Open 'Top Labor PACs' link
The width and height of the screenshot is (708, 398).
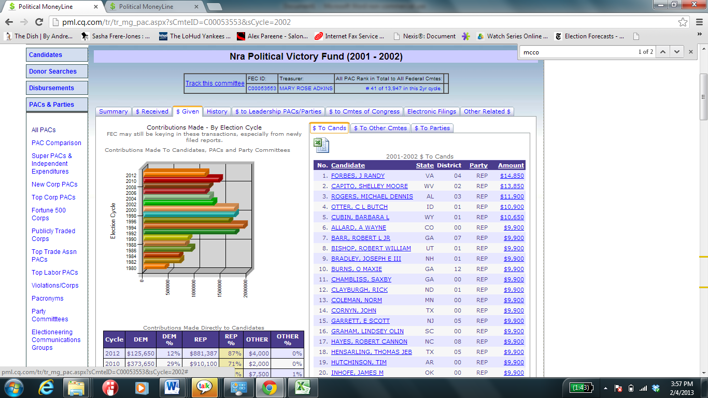click(x=55, y=273)
